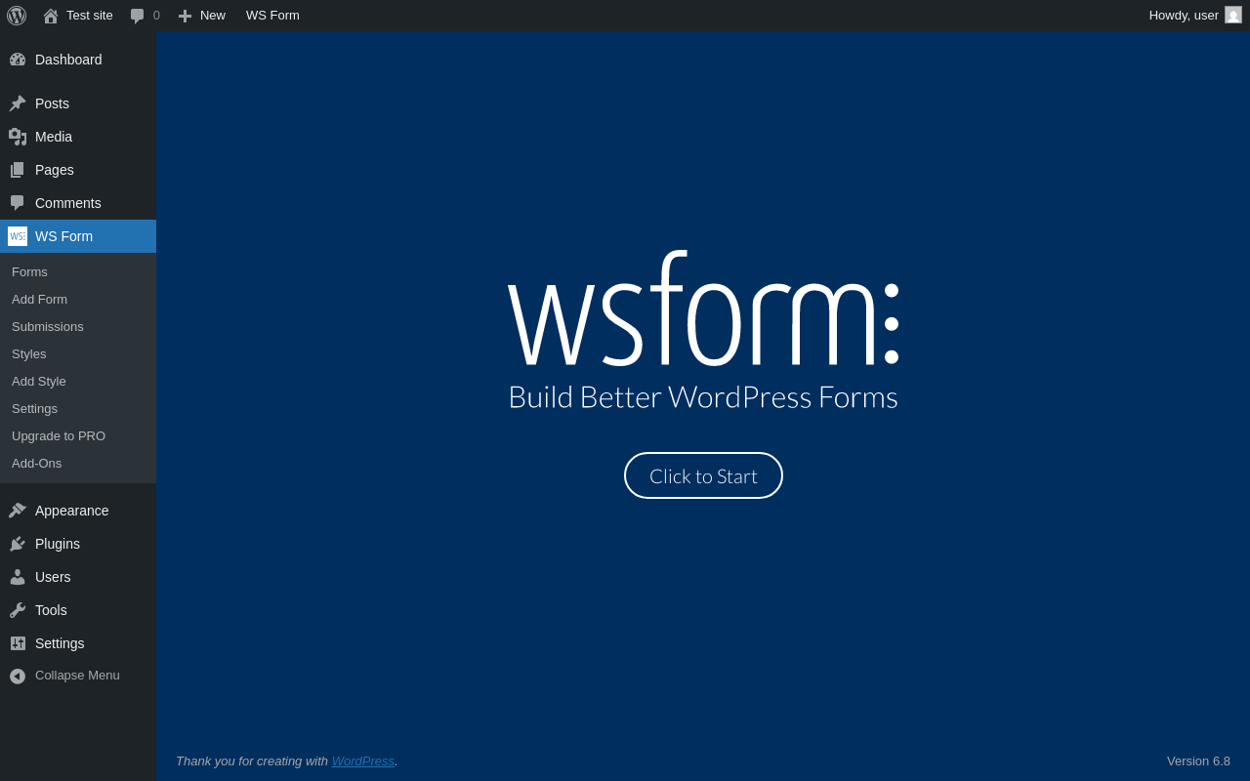
Task: Open the Test site home icon
Action: (51, 16)
